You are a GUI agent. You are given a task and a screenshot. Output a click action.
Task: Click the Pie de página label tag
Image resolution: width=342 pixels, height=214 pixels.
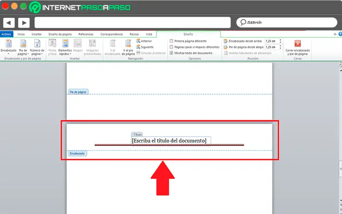(x=78, y=92)
